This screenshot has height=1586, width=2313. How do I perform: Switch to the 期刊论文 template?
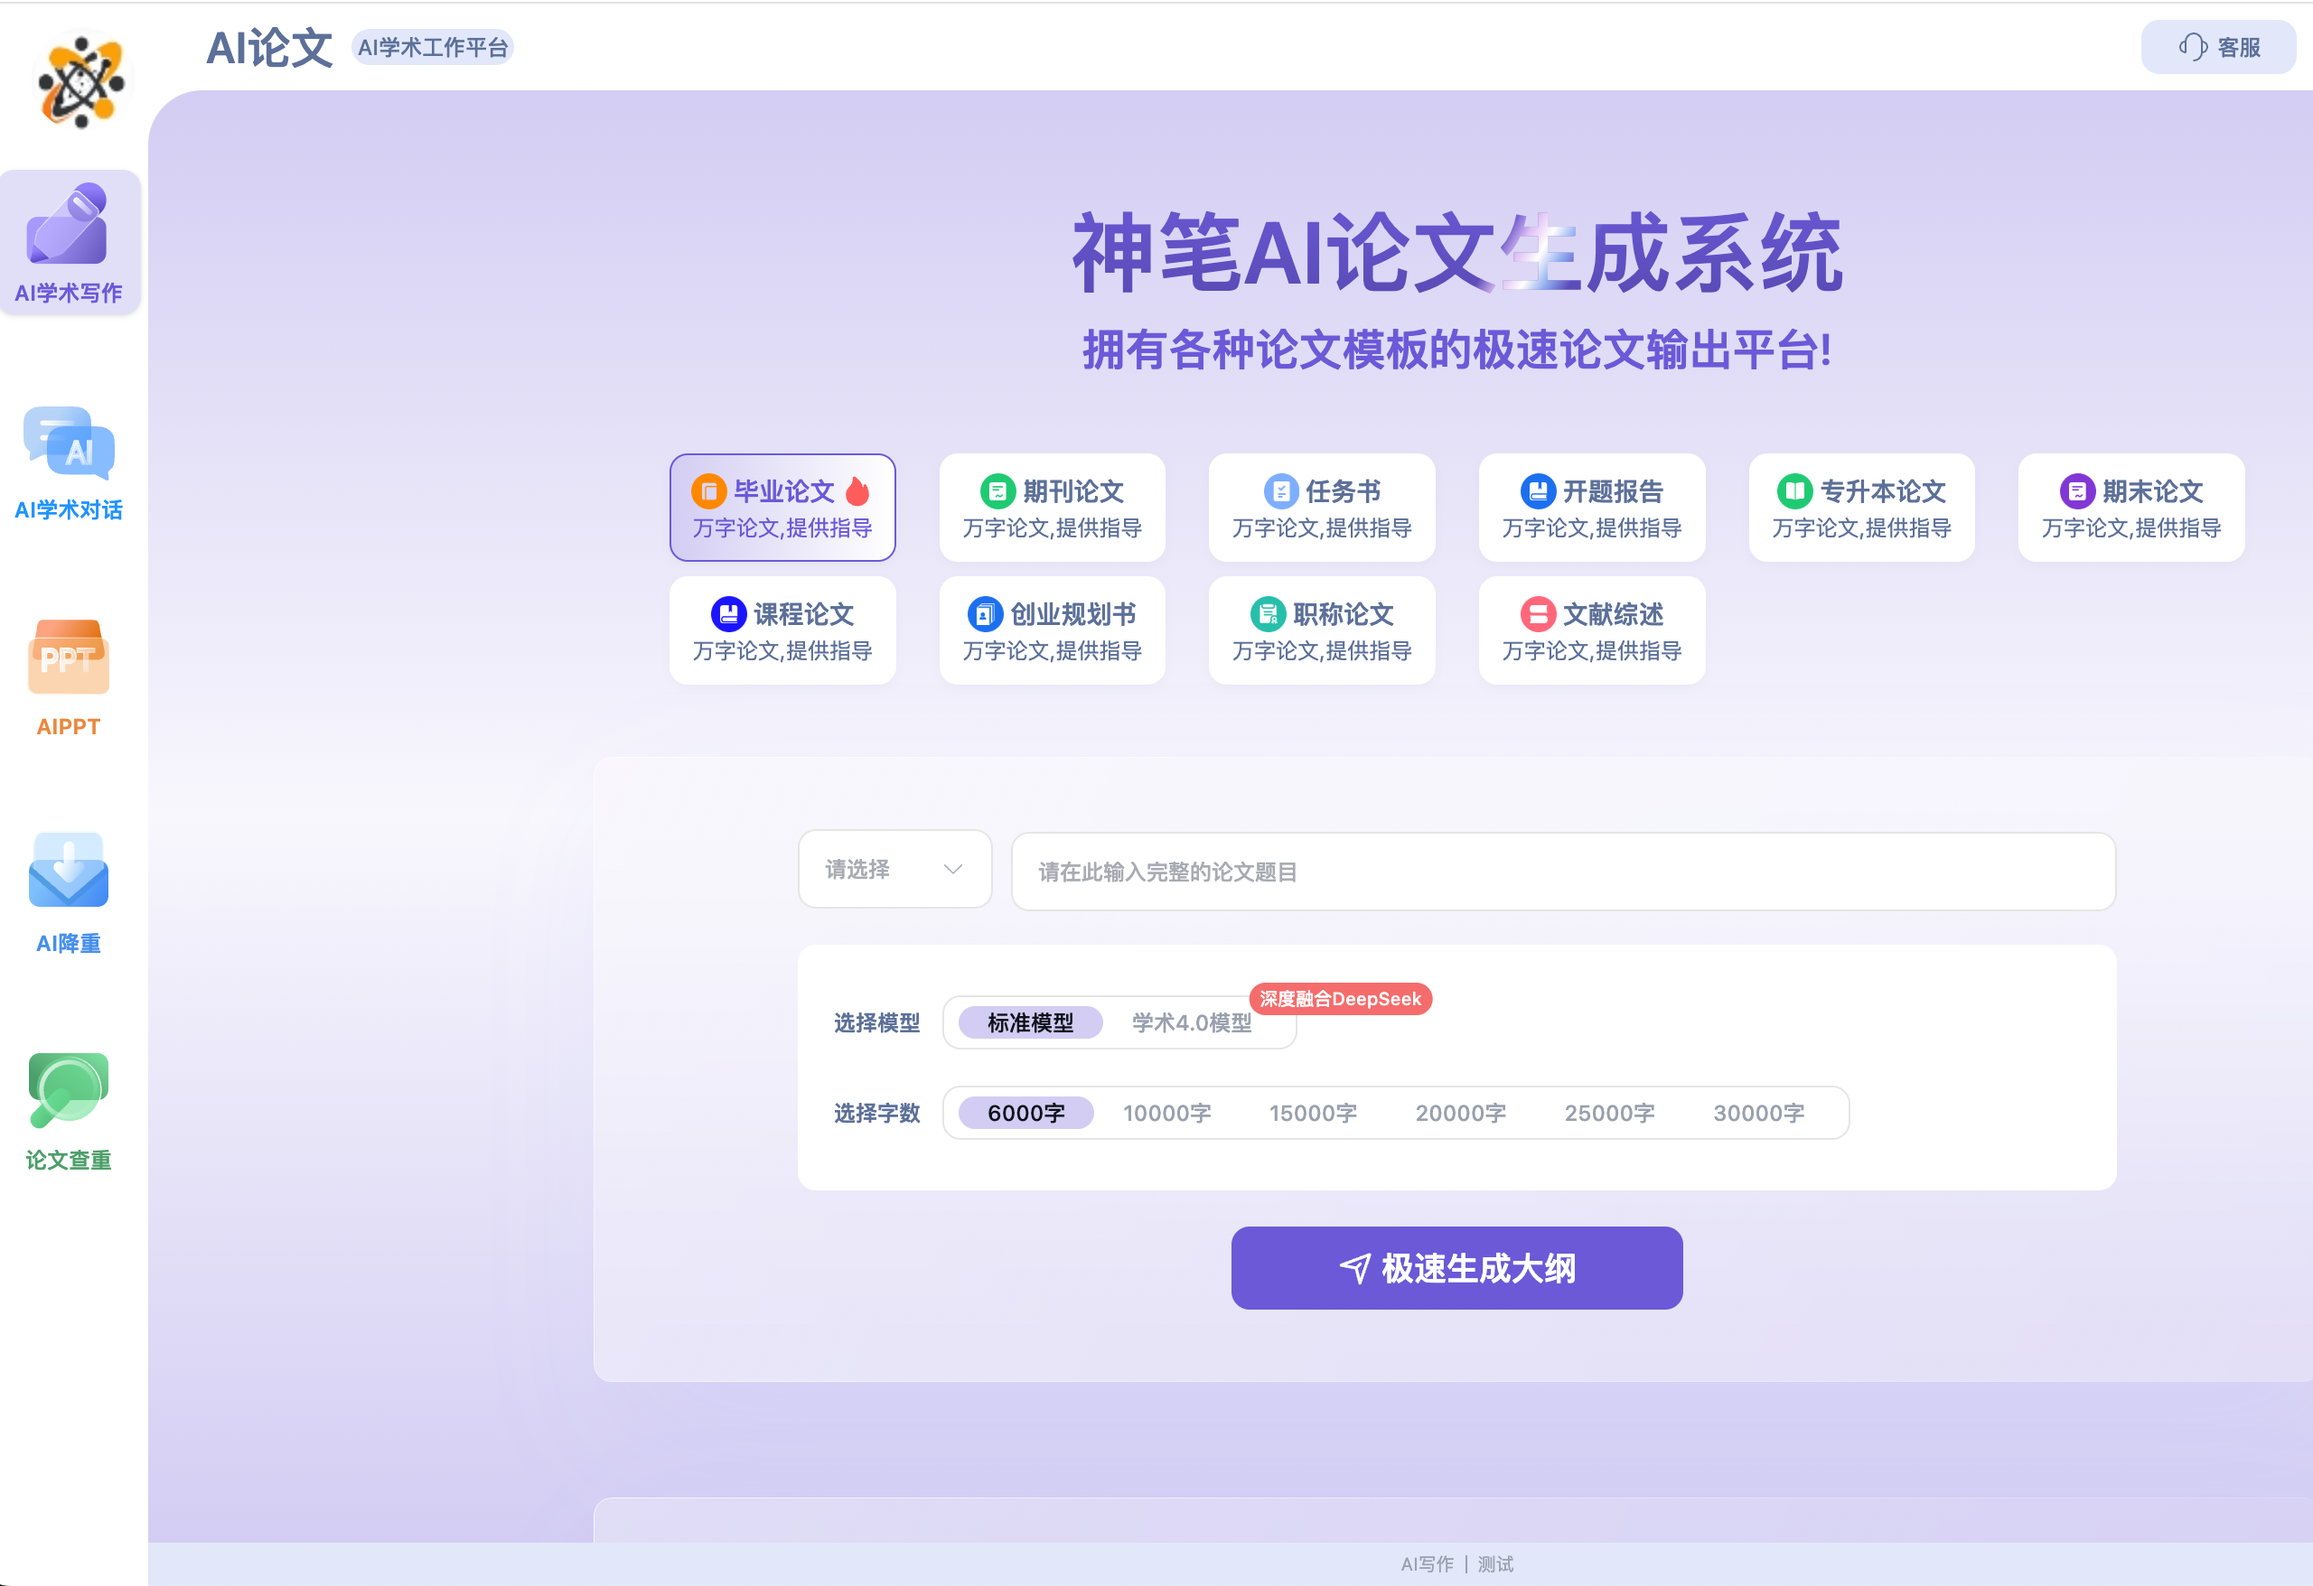pos(1052,508)
